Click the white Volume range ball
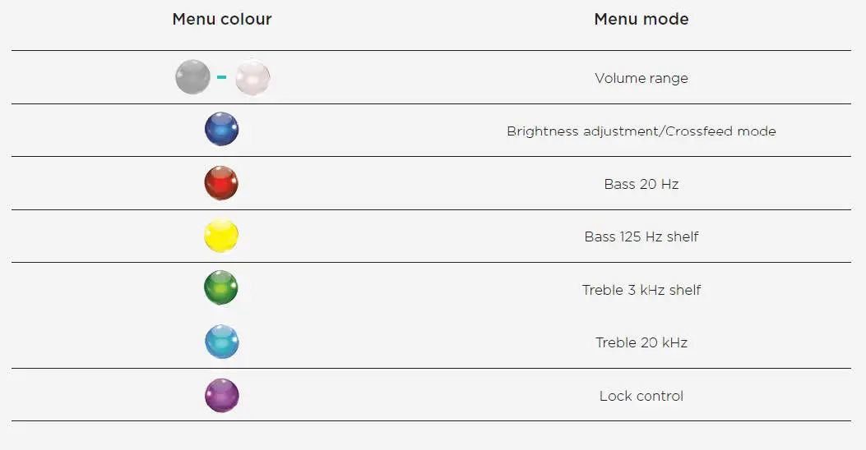866x450 pixels. [252, 78]
